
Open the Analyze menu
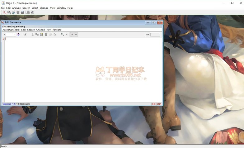click(16, 8)
